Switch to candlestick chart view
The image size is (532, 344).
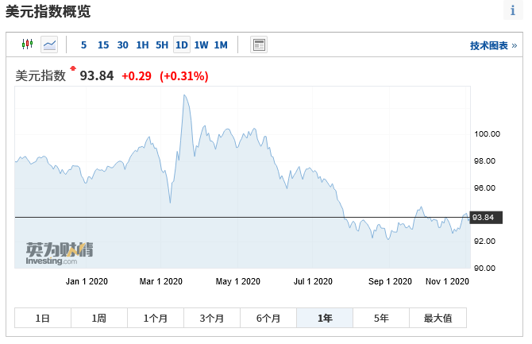(x=27, y=44)
